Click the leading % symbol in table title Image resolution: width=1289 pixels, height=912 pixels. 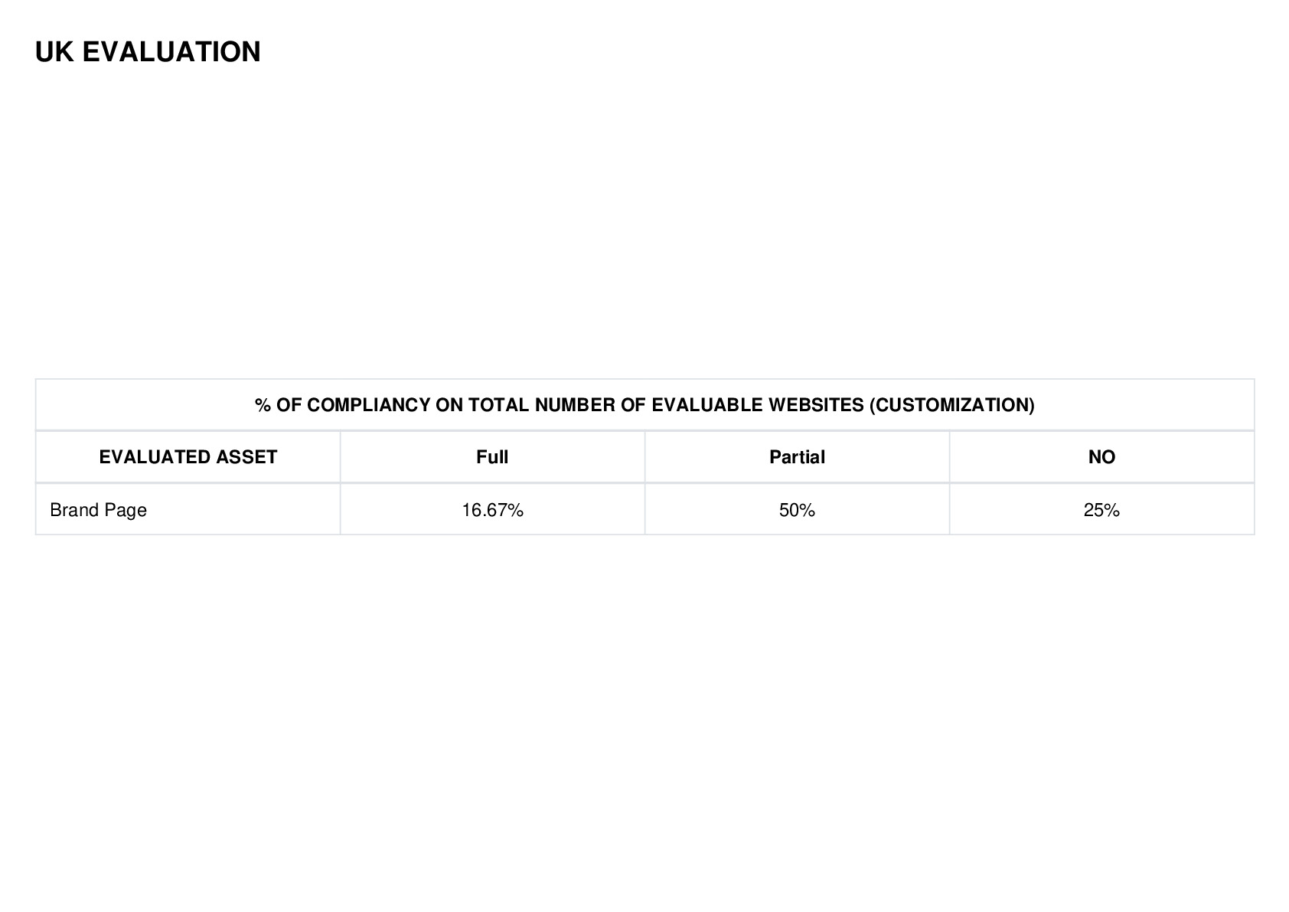pyautogui.click(x=263, y=405)
